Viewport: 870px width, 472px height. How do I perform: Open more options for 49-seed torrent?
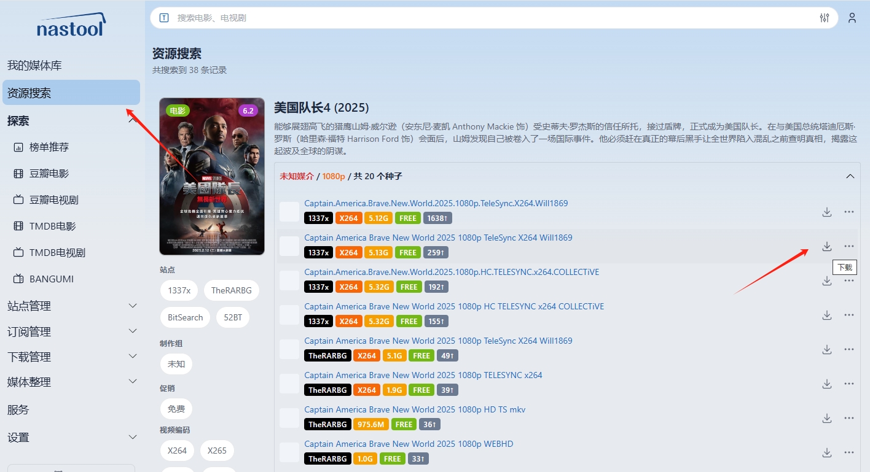pyautogui.click(x=849, y=349)
